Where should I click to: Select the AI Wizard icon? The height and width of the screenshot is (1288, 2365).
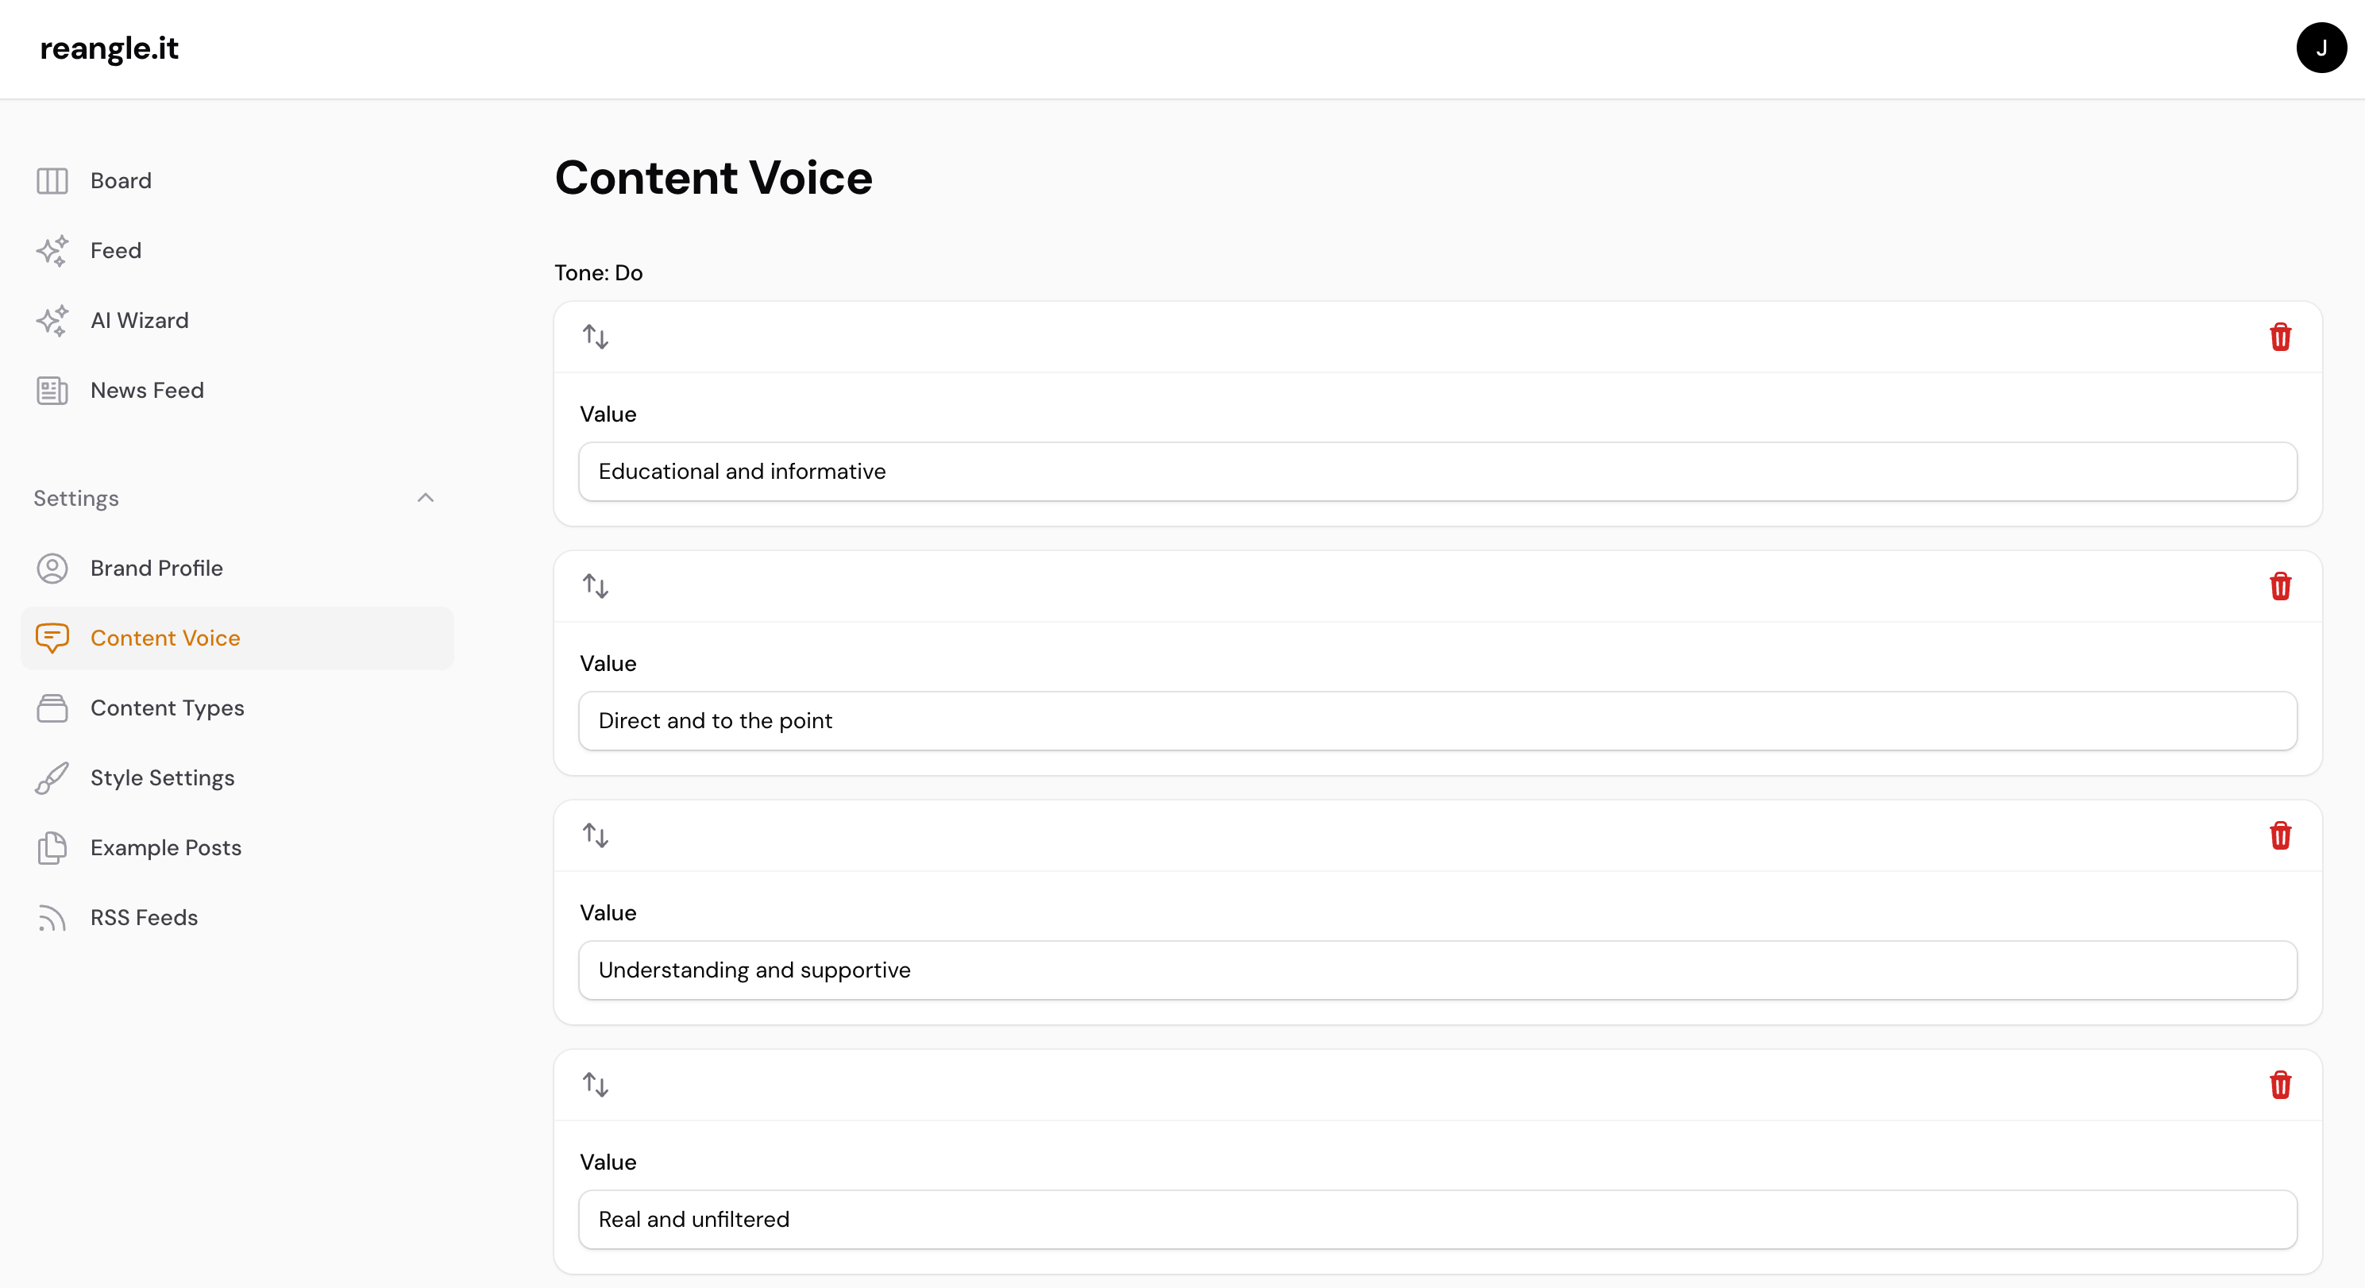pyautogui.click(x=52, y=319)
